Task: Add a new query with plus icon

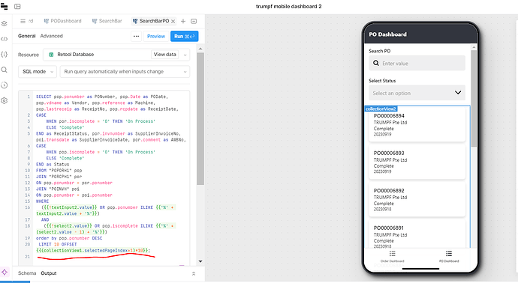Action: pyautogui.click(x=183, y=21)
